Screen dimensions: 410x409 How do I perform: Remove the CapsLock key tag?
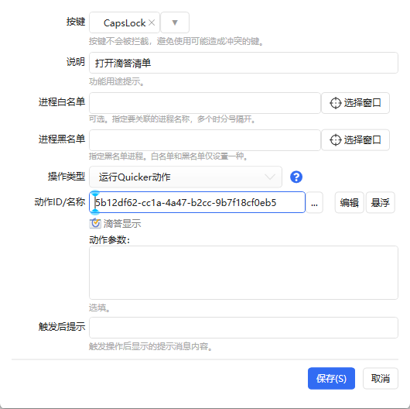(152, 22)
